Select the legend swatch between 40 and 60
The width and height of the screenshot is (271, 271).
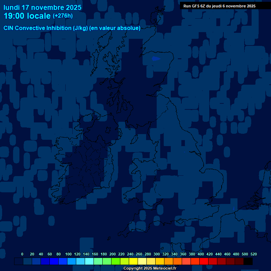click(45, 261)
